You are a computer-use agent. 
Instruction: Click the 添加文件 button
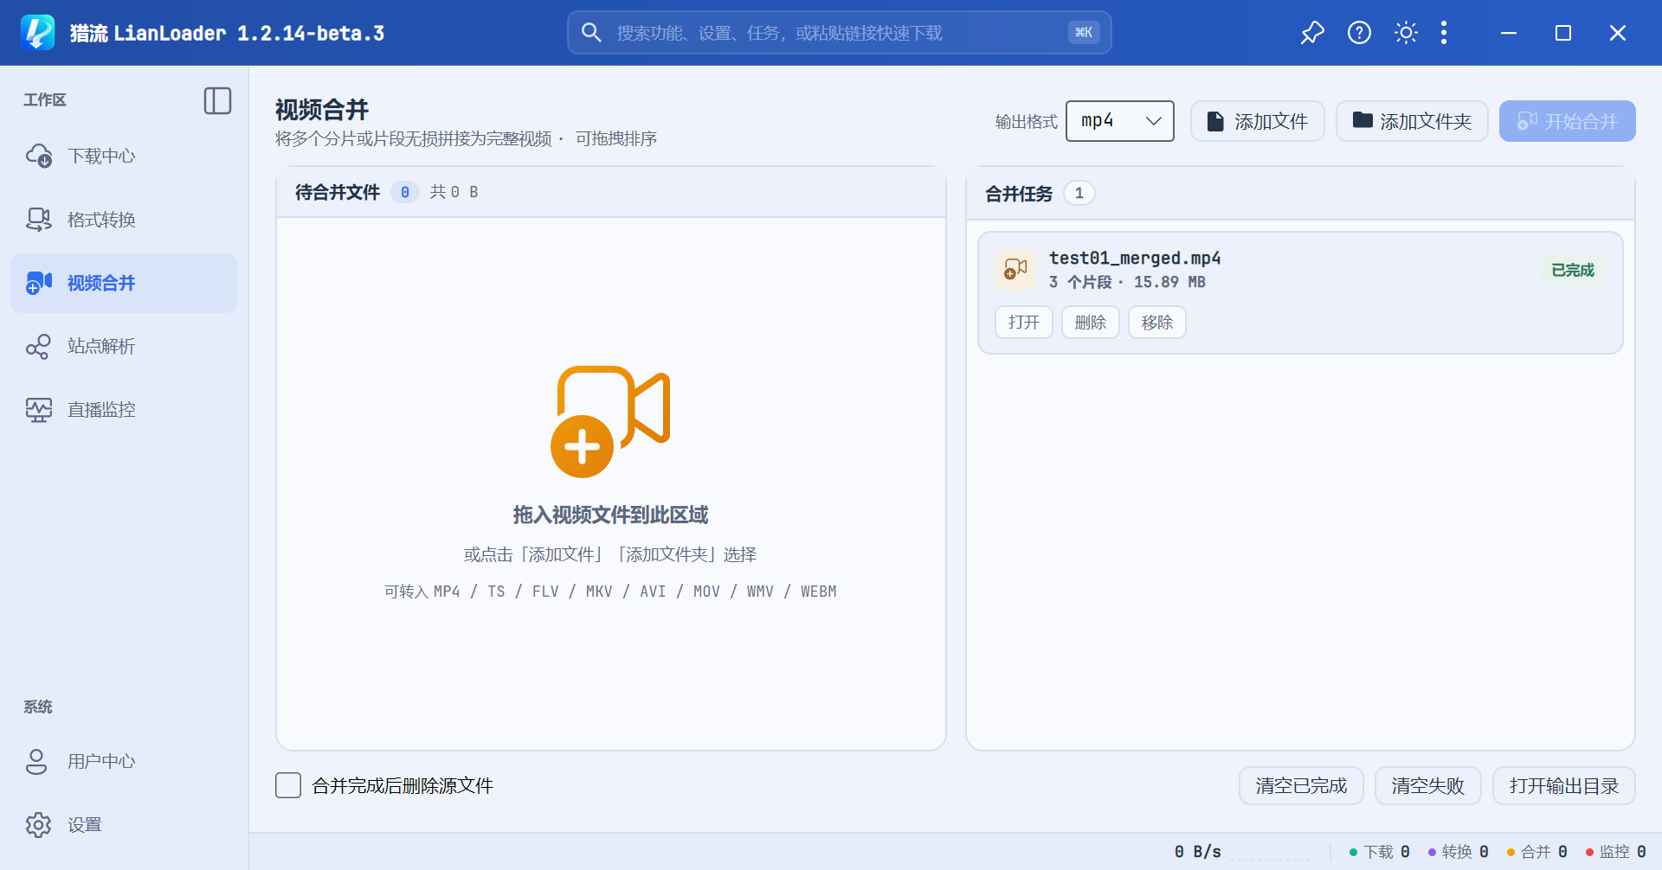coord(1257,121)
